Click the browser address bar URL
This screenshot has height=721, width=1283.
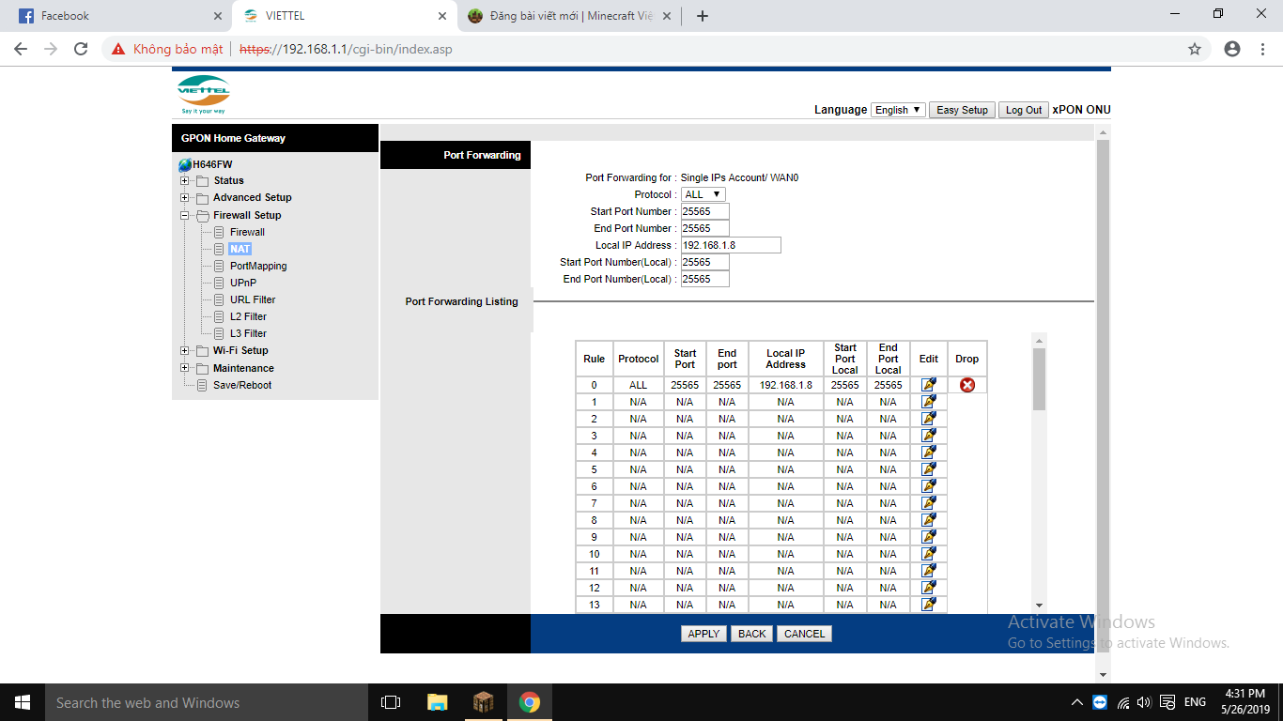pyautogui.click(x=346, y=49)
